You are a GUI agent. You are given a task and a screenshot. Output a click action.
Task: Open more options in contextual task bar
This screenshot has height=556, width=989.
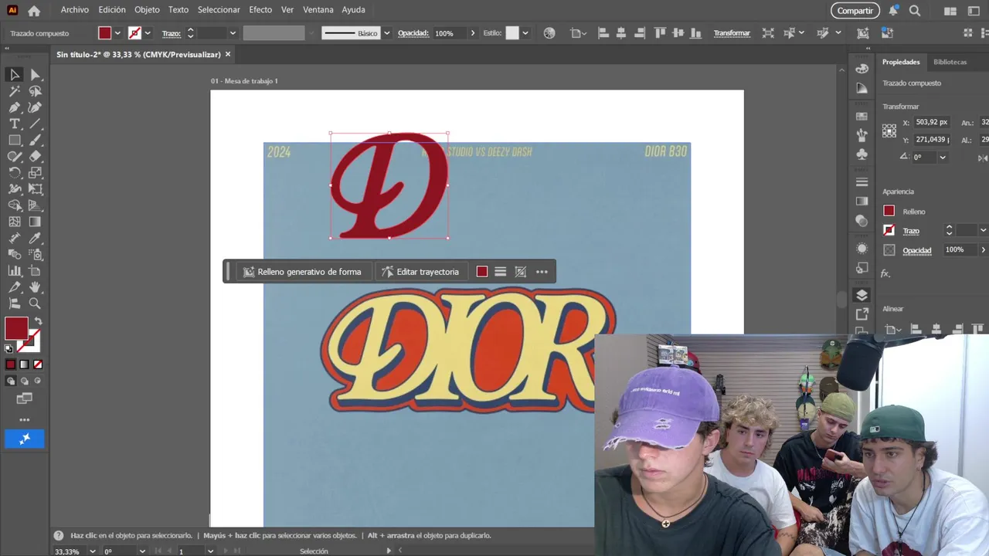point(542,272)
